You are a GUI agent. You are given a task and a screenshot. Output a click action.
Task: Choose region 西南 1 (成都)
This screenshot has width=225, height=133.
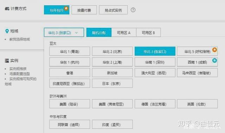(x=197, y=62)
